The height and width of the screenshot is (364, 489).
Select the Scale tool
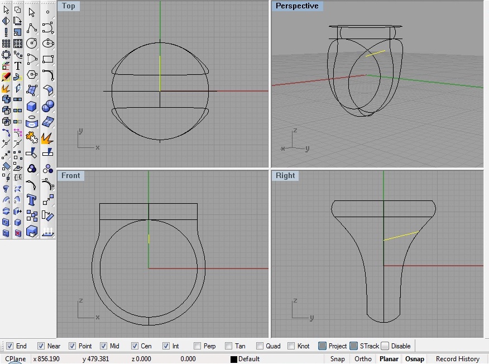point(17,32)
